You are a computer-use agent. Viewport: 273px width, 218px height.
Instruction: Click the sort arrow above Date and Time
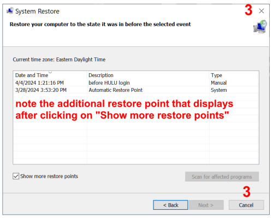[x=50, y=73]
